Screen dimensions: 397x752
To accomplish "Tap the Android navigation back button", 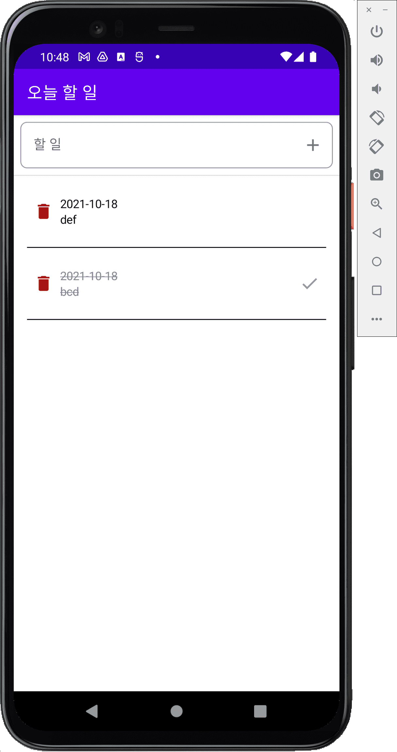I will point(92,711).
